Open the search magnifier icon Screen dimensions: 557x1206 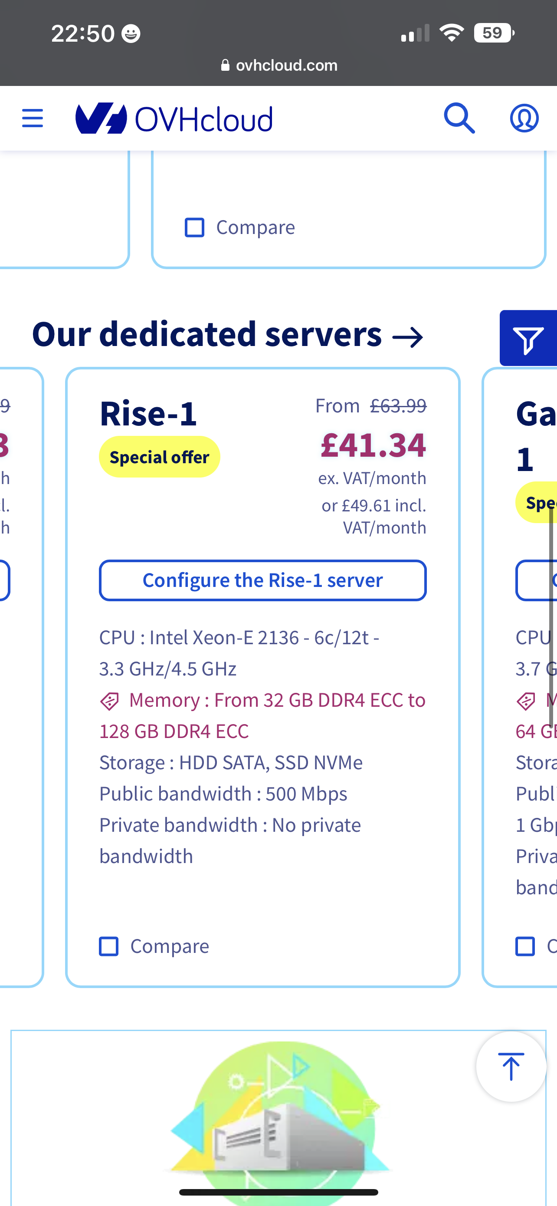coord(459,118)
